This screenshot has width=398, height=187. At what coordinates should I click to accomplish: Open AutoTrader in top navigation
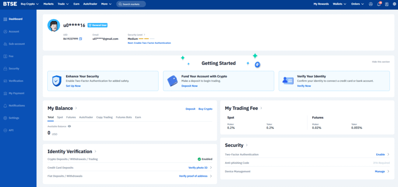(x=90, y=4)
